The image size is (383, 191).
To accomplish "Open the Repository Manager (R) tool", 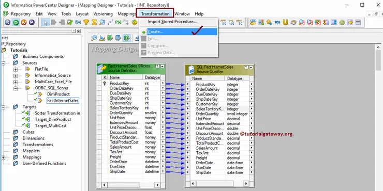I will [8, 22].
